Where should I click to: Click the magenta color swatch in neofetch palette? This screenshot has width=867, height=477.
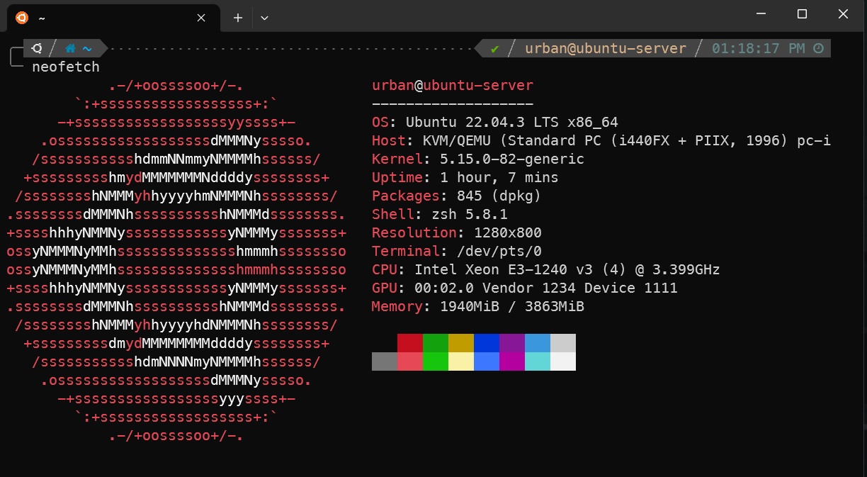[511, 343]
